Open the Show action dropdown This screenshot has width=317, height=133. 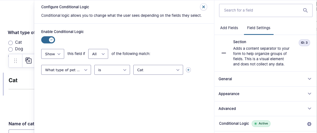point(53,54)
